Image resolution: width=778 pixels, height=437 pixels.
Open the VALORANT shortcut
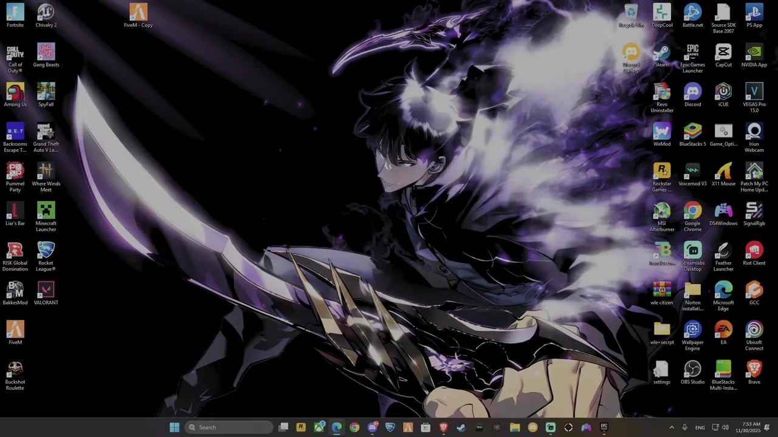point(46,293)
